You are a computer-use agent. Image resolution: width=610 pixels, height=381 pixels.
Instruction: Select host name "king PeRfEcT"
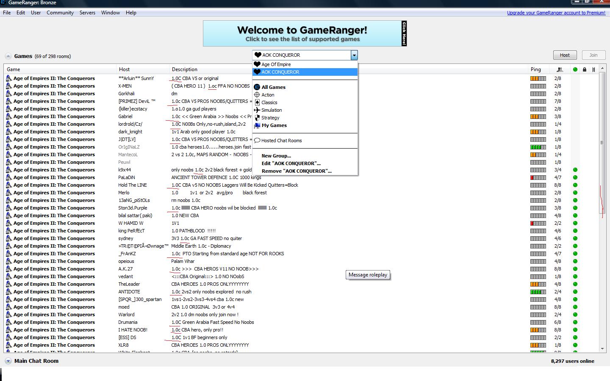[x=131, y=231]
